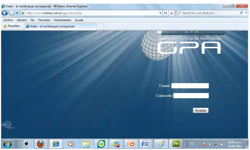Launch Word from the taskbar
This screenshot has width=250, height=150.
[145, 144]
